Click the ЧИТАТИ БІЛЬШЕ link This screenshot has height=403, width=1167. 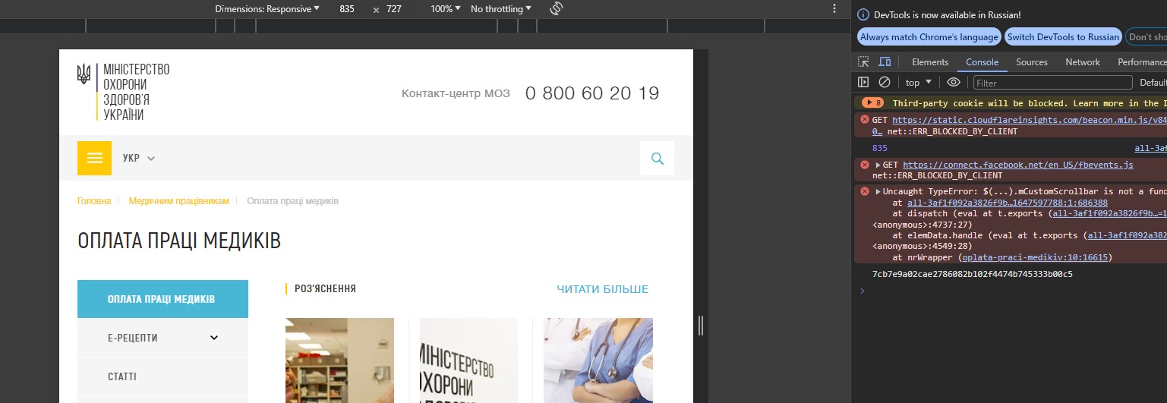pos(602,289)
